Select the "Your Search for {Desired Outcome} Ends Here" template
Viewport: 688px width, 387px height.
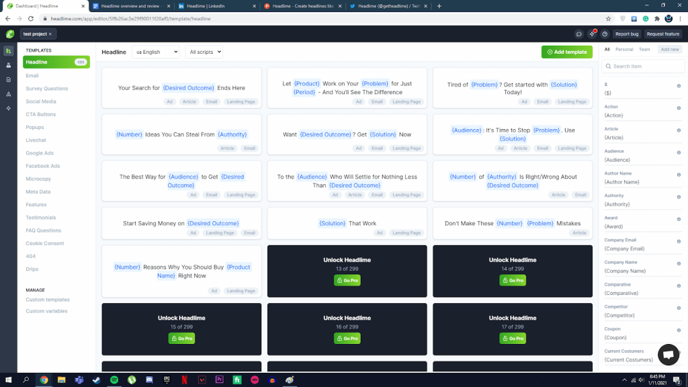(181, 88)
